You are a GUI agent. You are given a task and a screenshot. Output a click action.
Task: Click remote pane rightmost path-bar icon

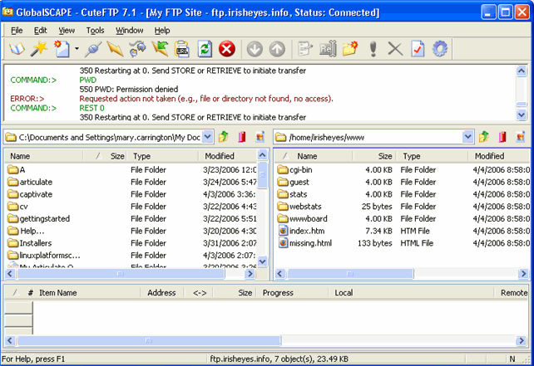521,137
